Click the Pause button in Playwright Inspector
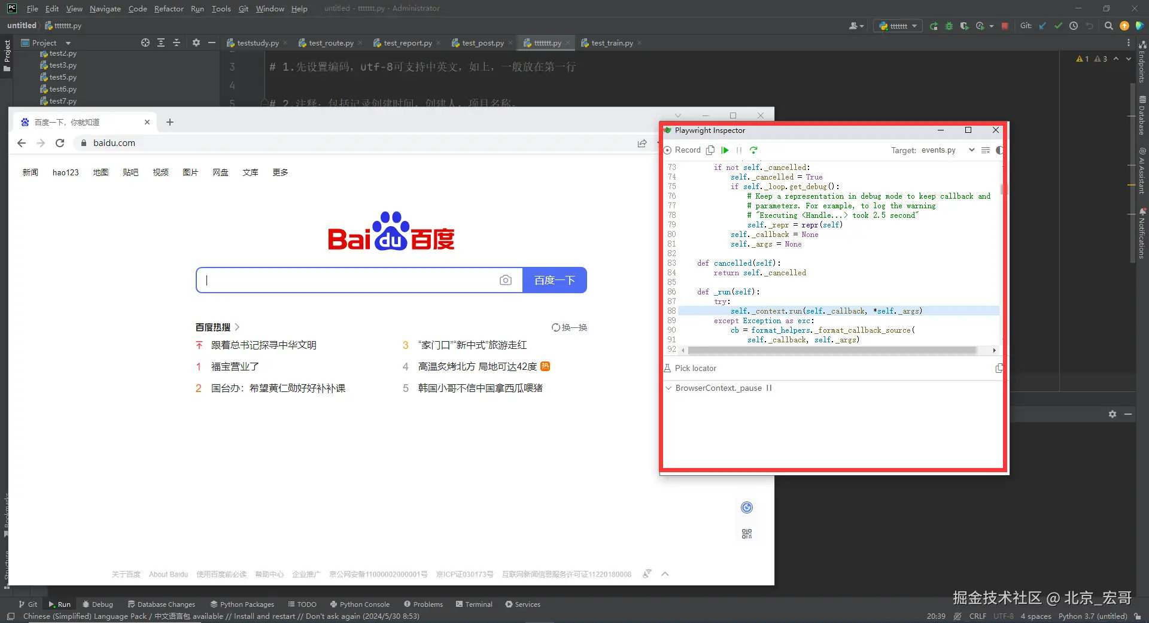This screenshot has height=623, width=1149. [x=739, y=150]
